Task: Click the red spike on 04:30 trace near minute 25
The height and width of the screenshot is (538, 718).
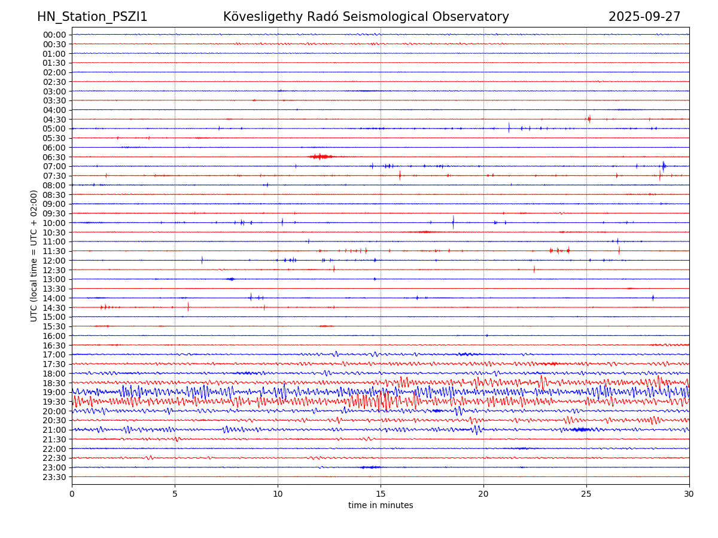Action: point(589,119)
